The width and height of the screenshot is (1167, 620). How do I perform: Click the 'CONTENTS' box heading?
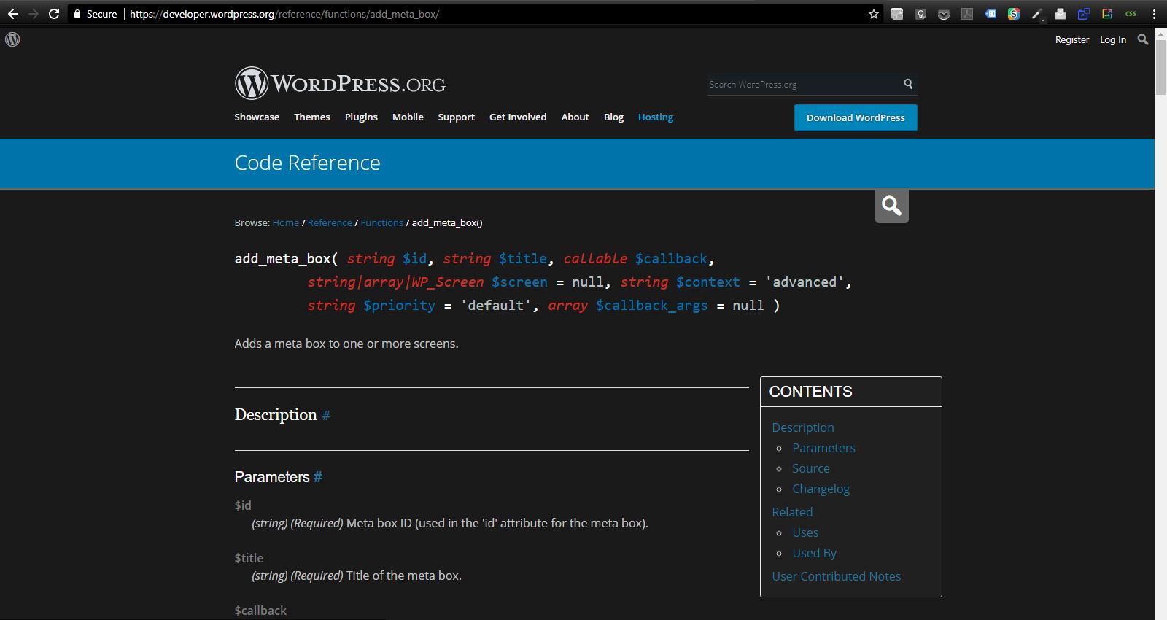[810, 392]
